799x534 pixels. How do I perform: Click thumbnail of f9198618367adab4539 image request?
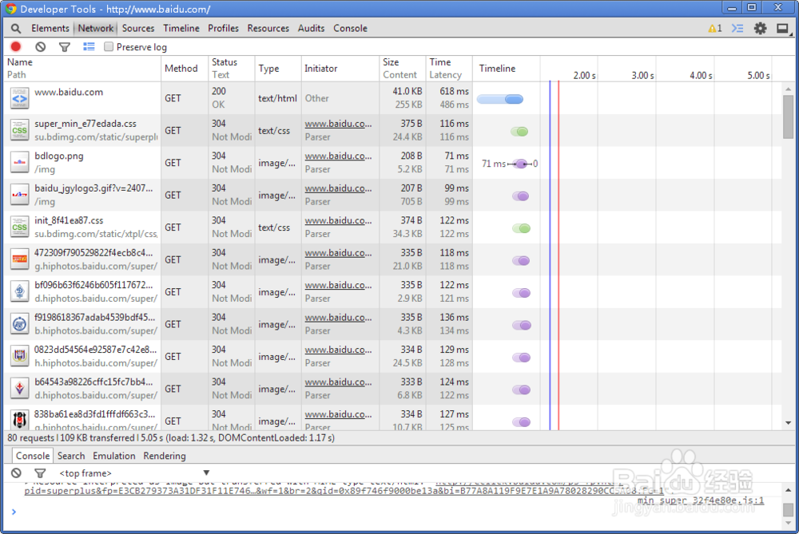pyautogui.click(x=19, y=324)
